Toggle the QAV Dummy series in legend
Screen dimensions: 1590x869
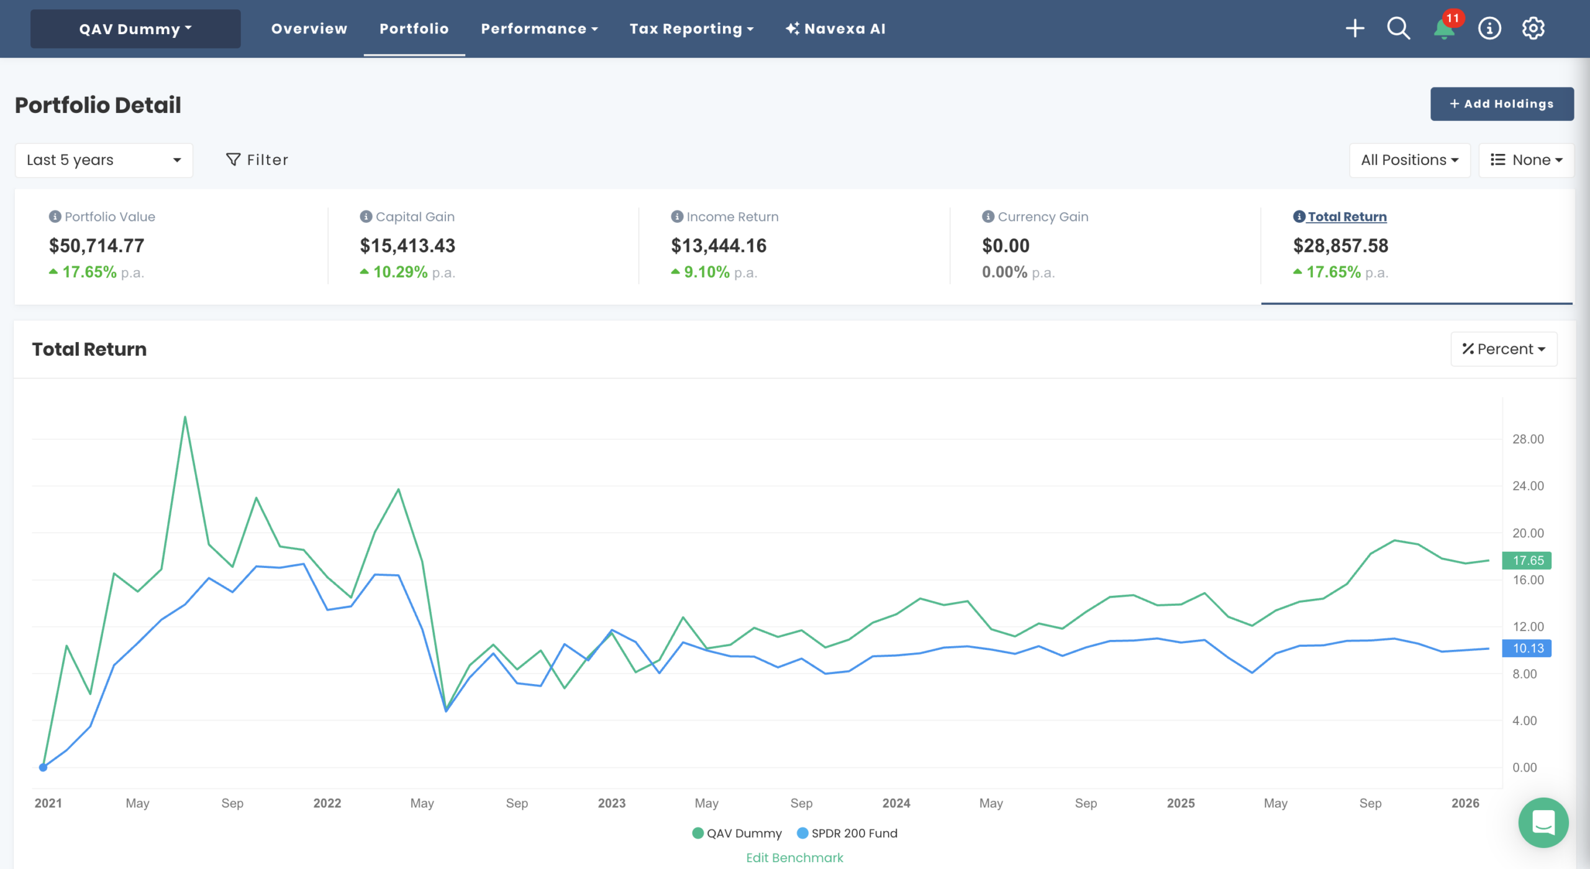tap(737, 833)
